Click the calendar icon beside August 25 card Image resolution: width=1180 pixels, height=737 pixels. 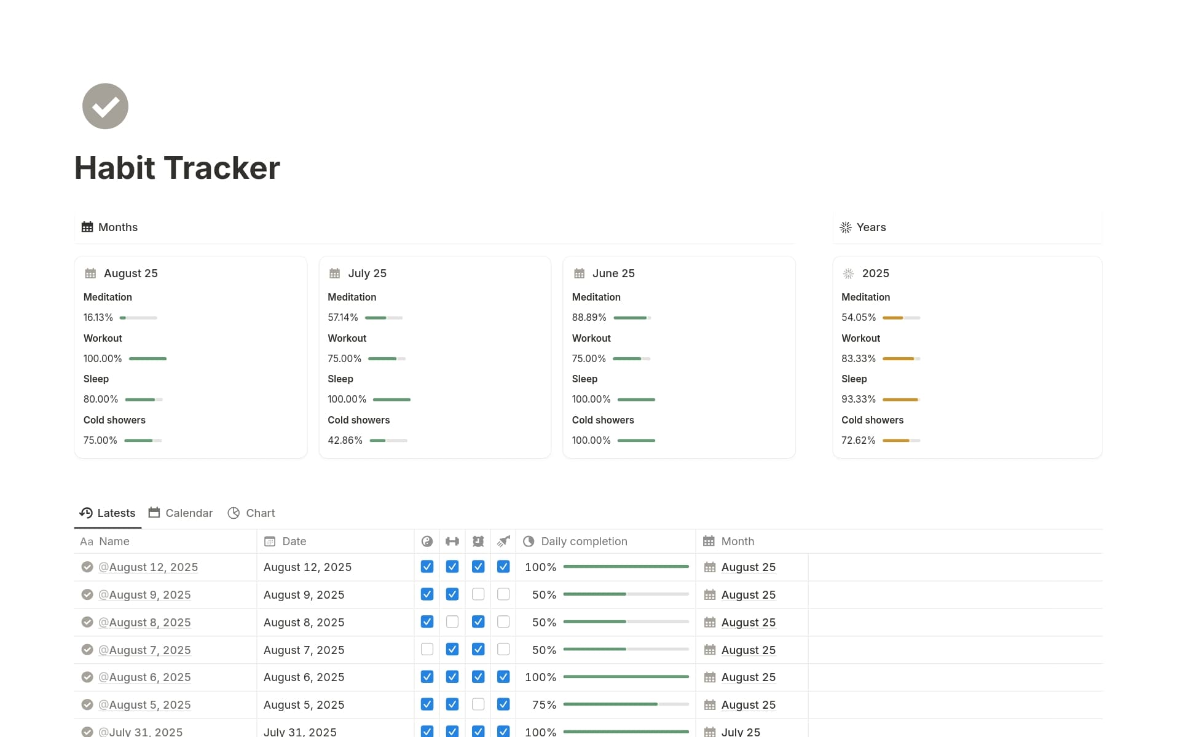coord(91,273)
